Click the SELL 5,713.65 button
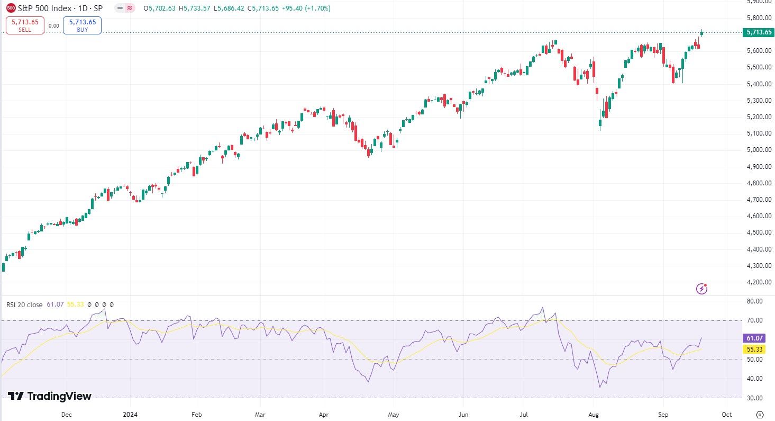775x421 pixels. click(x=24, y=25)
